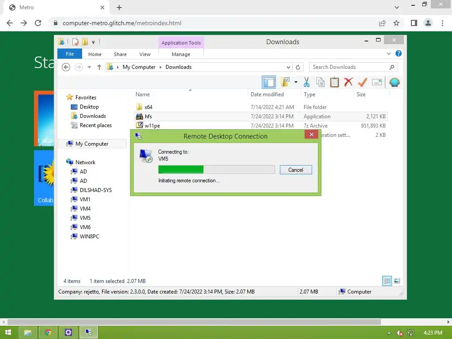Select VM1 network computer
Image resolution: width=452 pixels, height=339 pixels.
85,199
